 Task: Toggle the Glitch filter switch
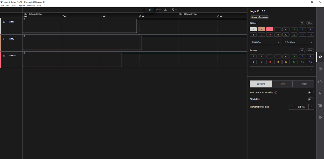tap(311, 99)
